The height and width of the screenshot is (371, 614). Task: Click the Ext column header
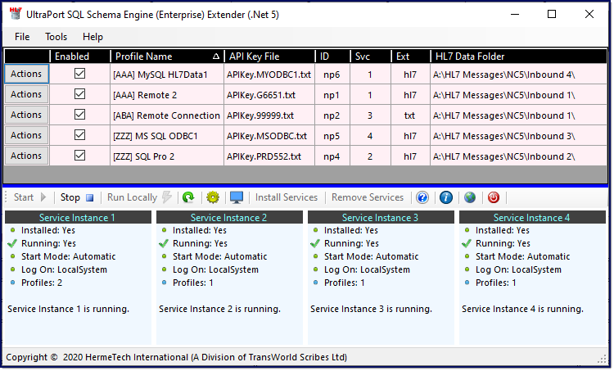pos(410,57)
